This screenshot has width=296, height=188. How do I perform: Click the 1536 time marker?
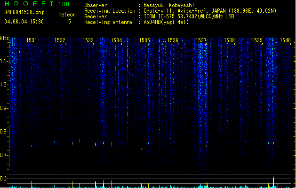(173, 40)
